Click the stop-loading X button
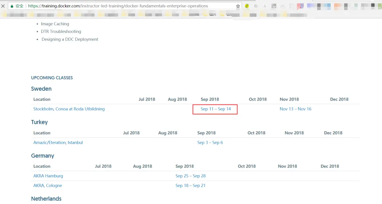Image resolution: width=382 pixels, height=204 pixels. (x=3, y=6)
